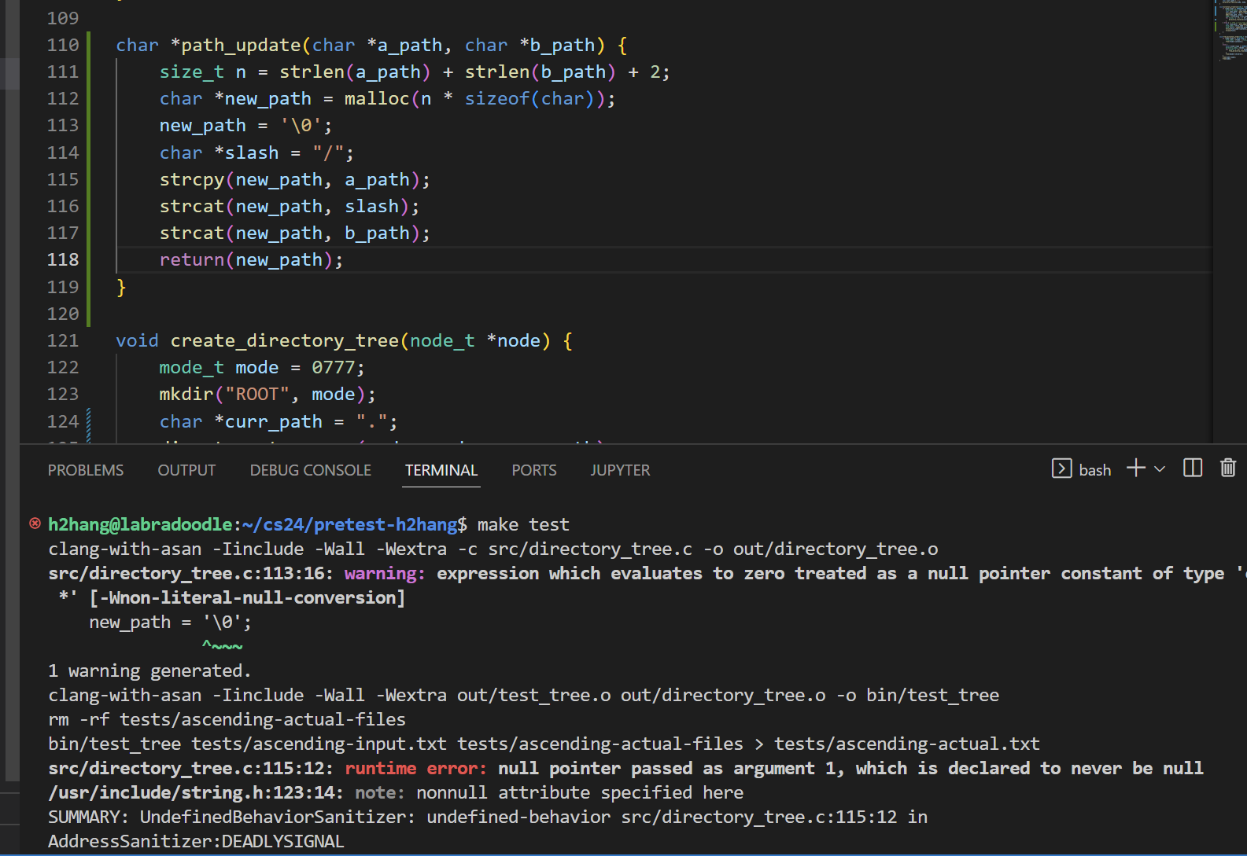Click create_directory_tree function name
Viewport: 1247px width, 856px height.
click(285, 341)
